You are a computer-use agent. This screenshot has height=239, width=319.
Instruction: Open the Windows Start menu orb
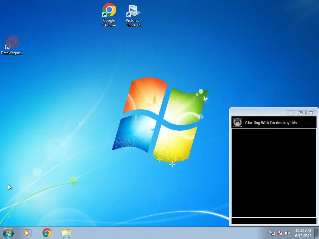click(8, 233)
